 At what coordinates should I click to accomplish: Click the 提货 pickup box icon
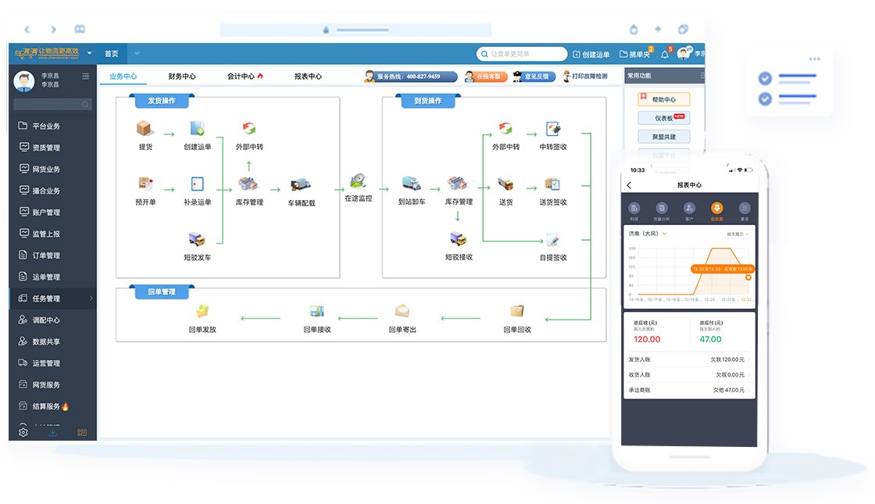[145, 129]
